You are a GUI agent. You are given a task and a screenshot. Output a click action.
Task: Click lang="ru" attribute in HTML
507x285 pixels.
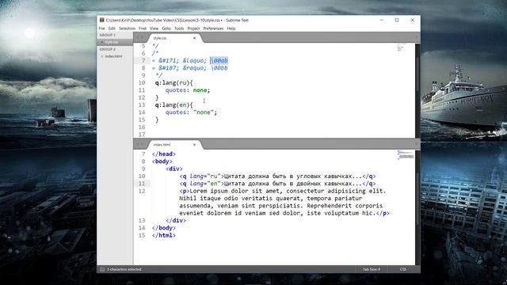(x=205, y=177)
